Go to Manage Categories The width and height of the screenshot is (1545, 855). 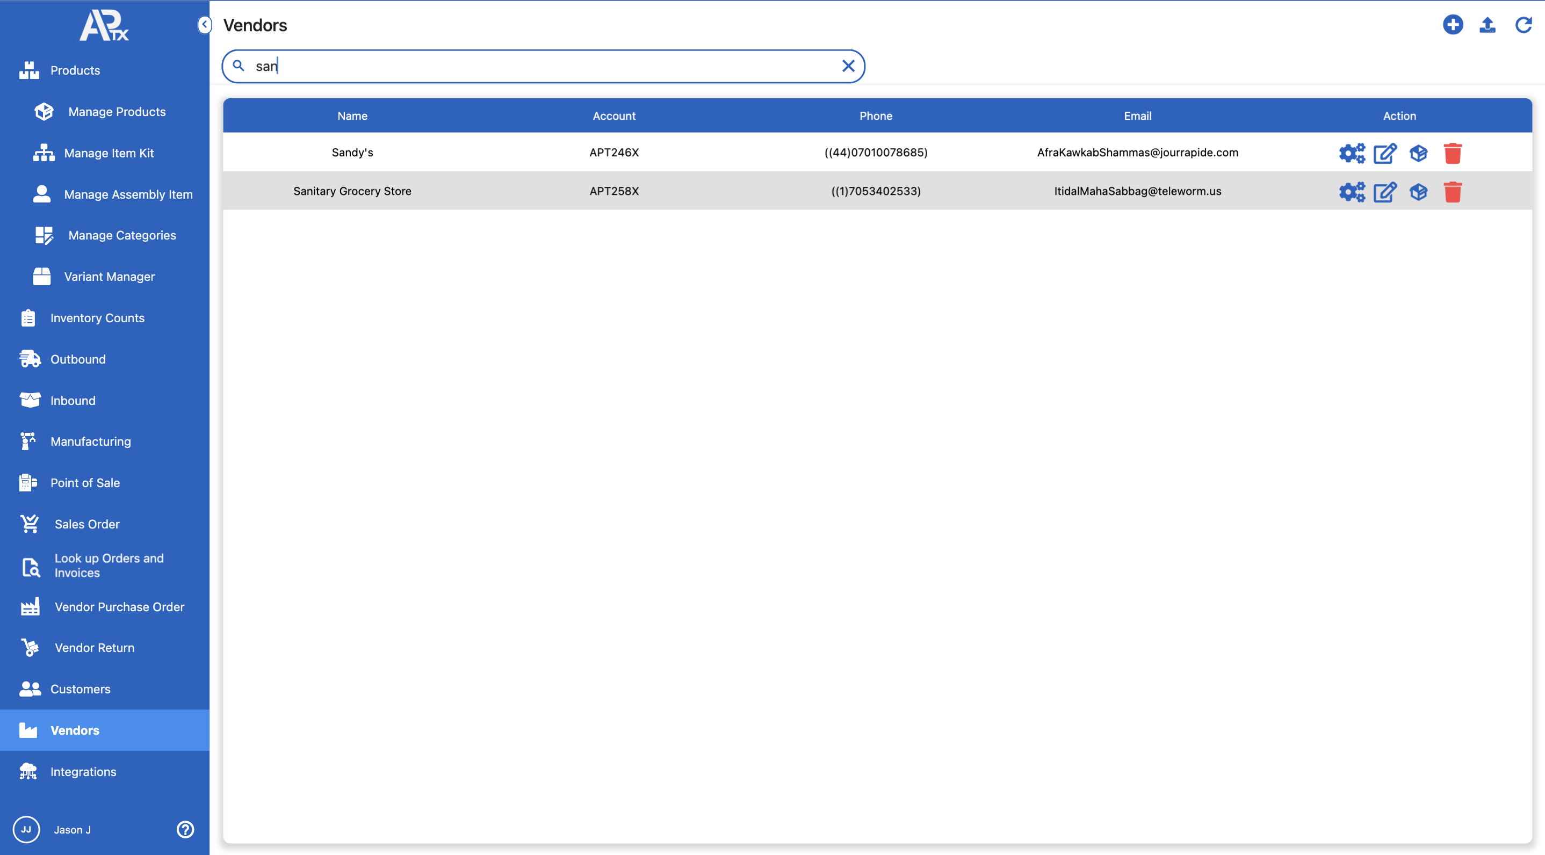coord(122,235)
